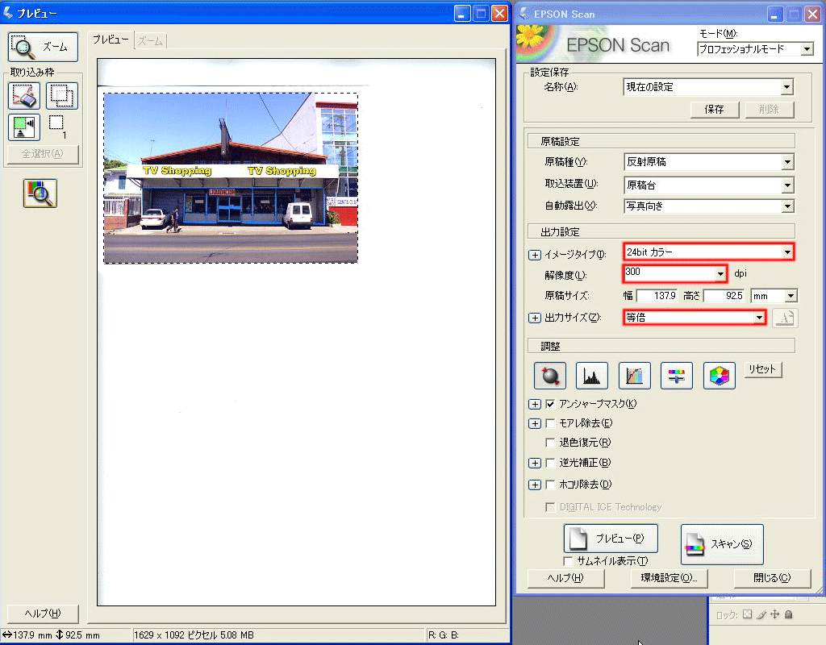This screenshot has height=645, width=826.
Task: Expand the 出力サイズ plus expander
Action: click(x=535, y=318)
